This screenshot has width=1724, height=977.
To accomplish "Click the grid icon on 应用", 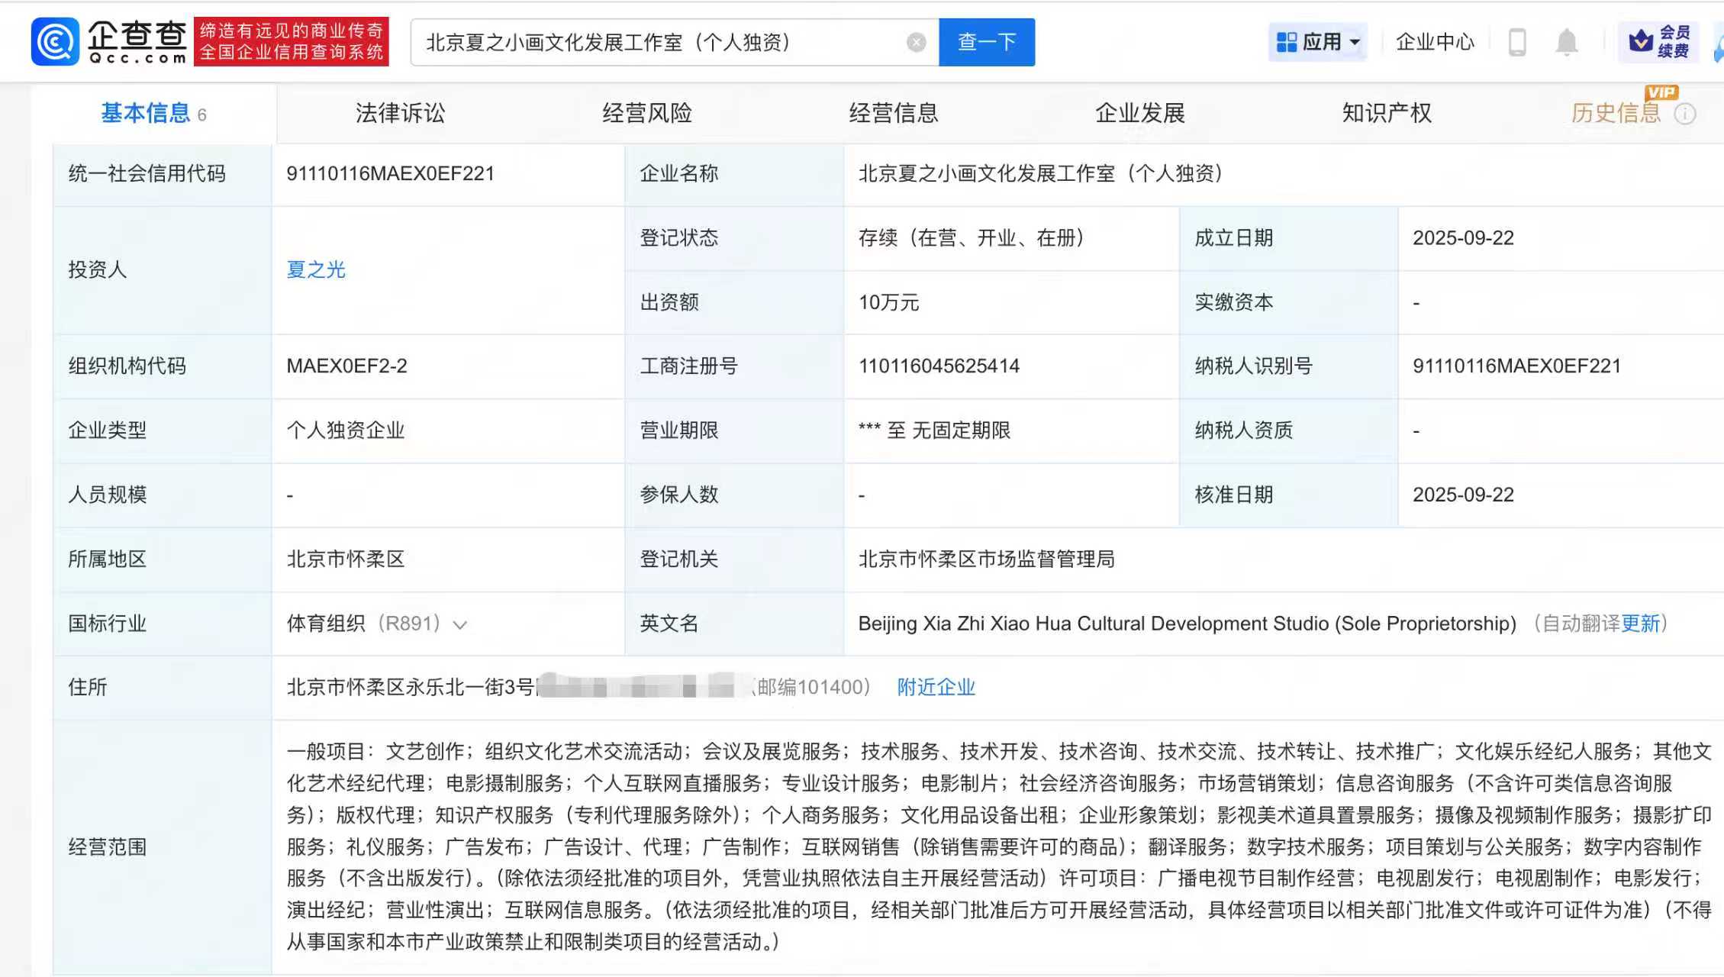I will [x=1287, y=42].
